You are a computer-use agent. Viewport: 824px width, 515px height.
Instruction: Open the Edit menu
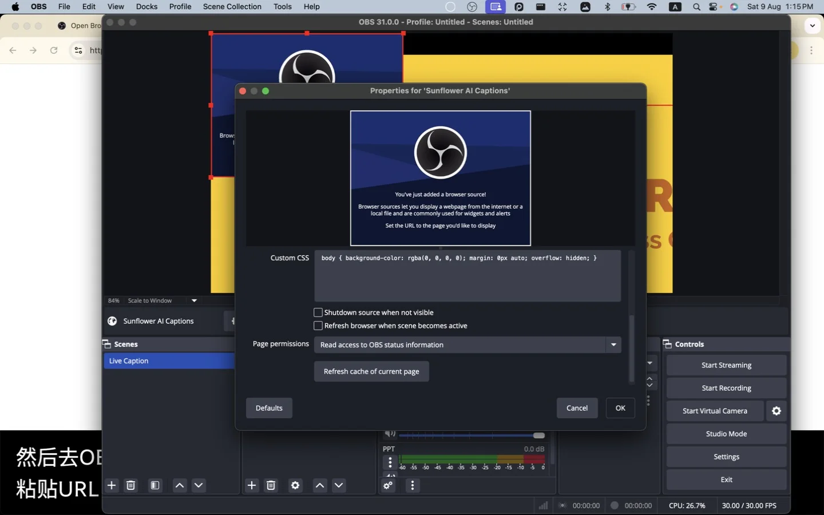89,7
